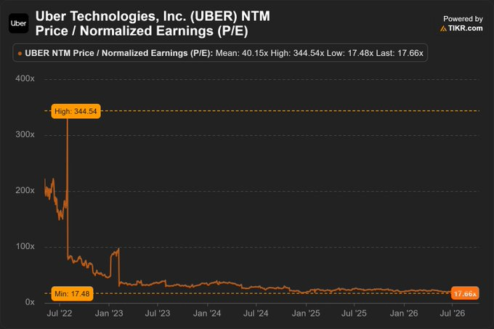Click the 'Min: 17.48' chart marker label

[72, 293]
